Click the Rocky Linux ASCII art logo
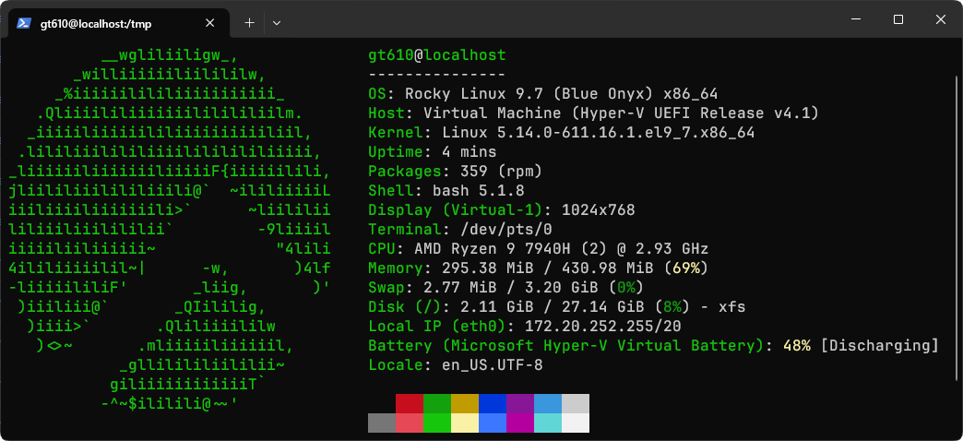 (x=170, y=230)
